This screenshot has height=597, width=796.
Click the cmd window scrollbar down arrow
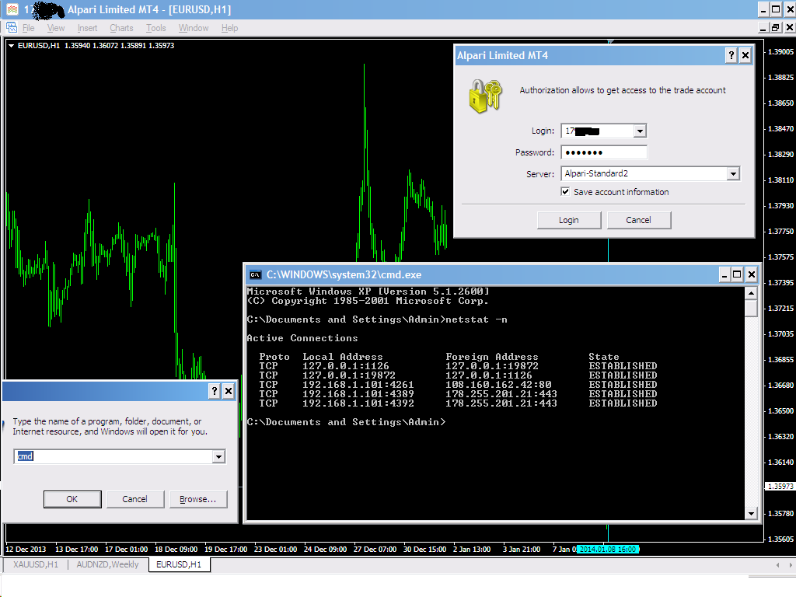click(752, 513)
